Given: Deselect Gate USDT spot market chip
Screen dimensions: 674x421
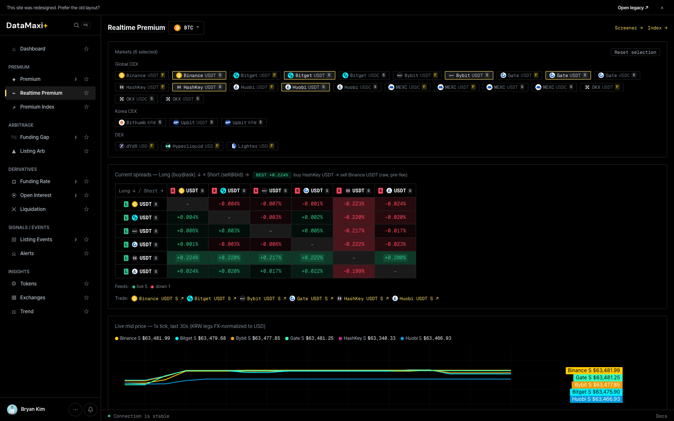Looking at the screenshot, I should (568, 75).
